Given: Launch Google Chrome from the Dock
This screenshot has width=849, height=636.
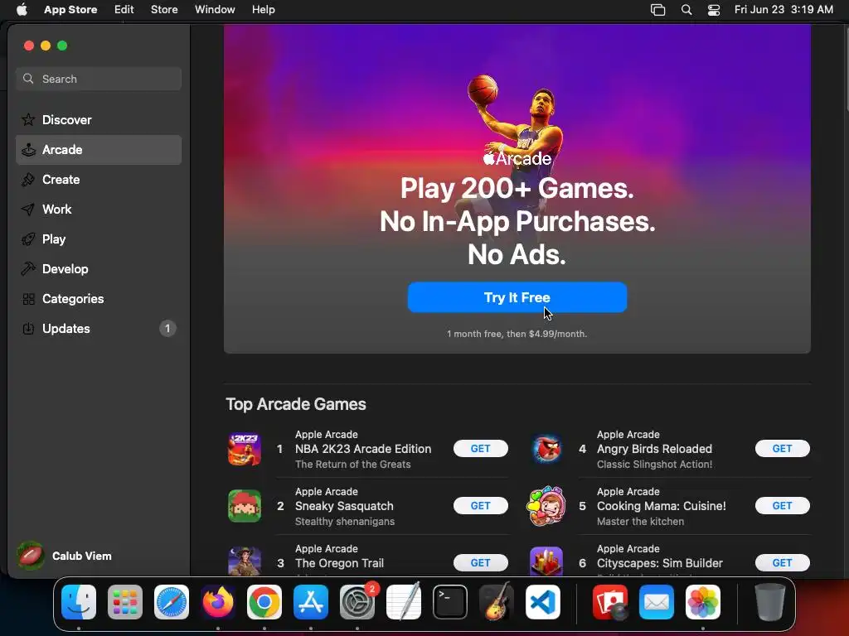Looking at the screenshot, I should pos(264,602).
